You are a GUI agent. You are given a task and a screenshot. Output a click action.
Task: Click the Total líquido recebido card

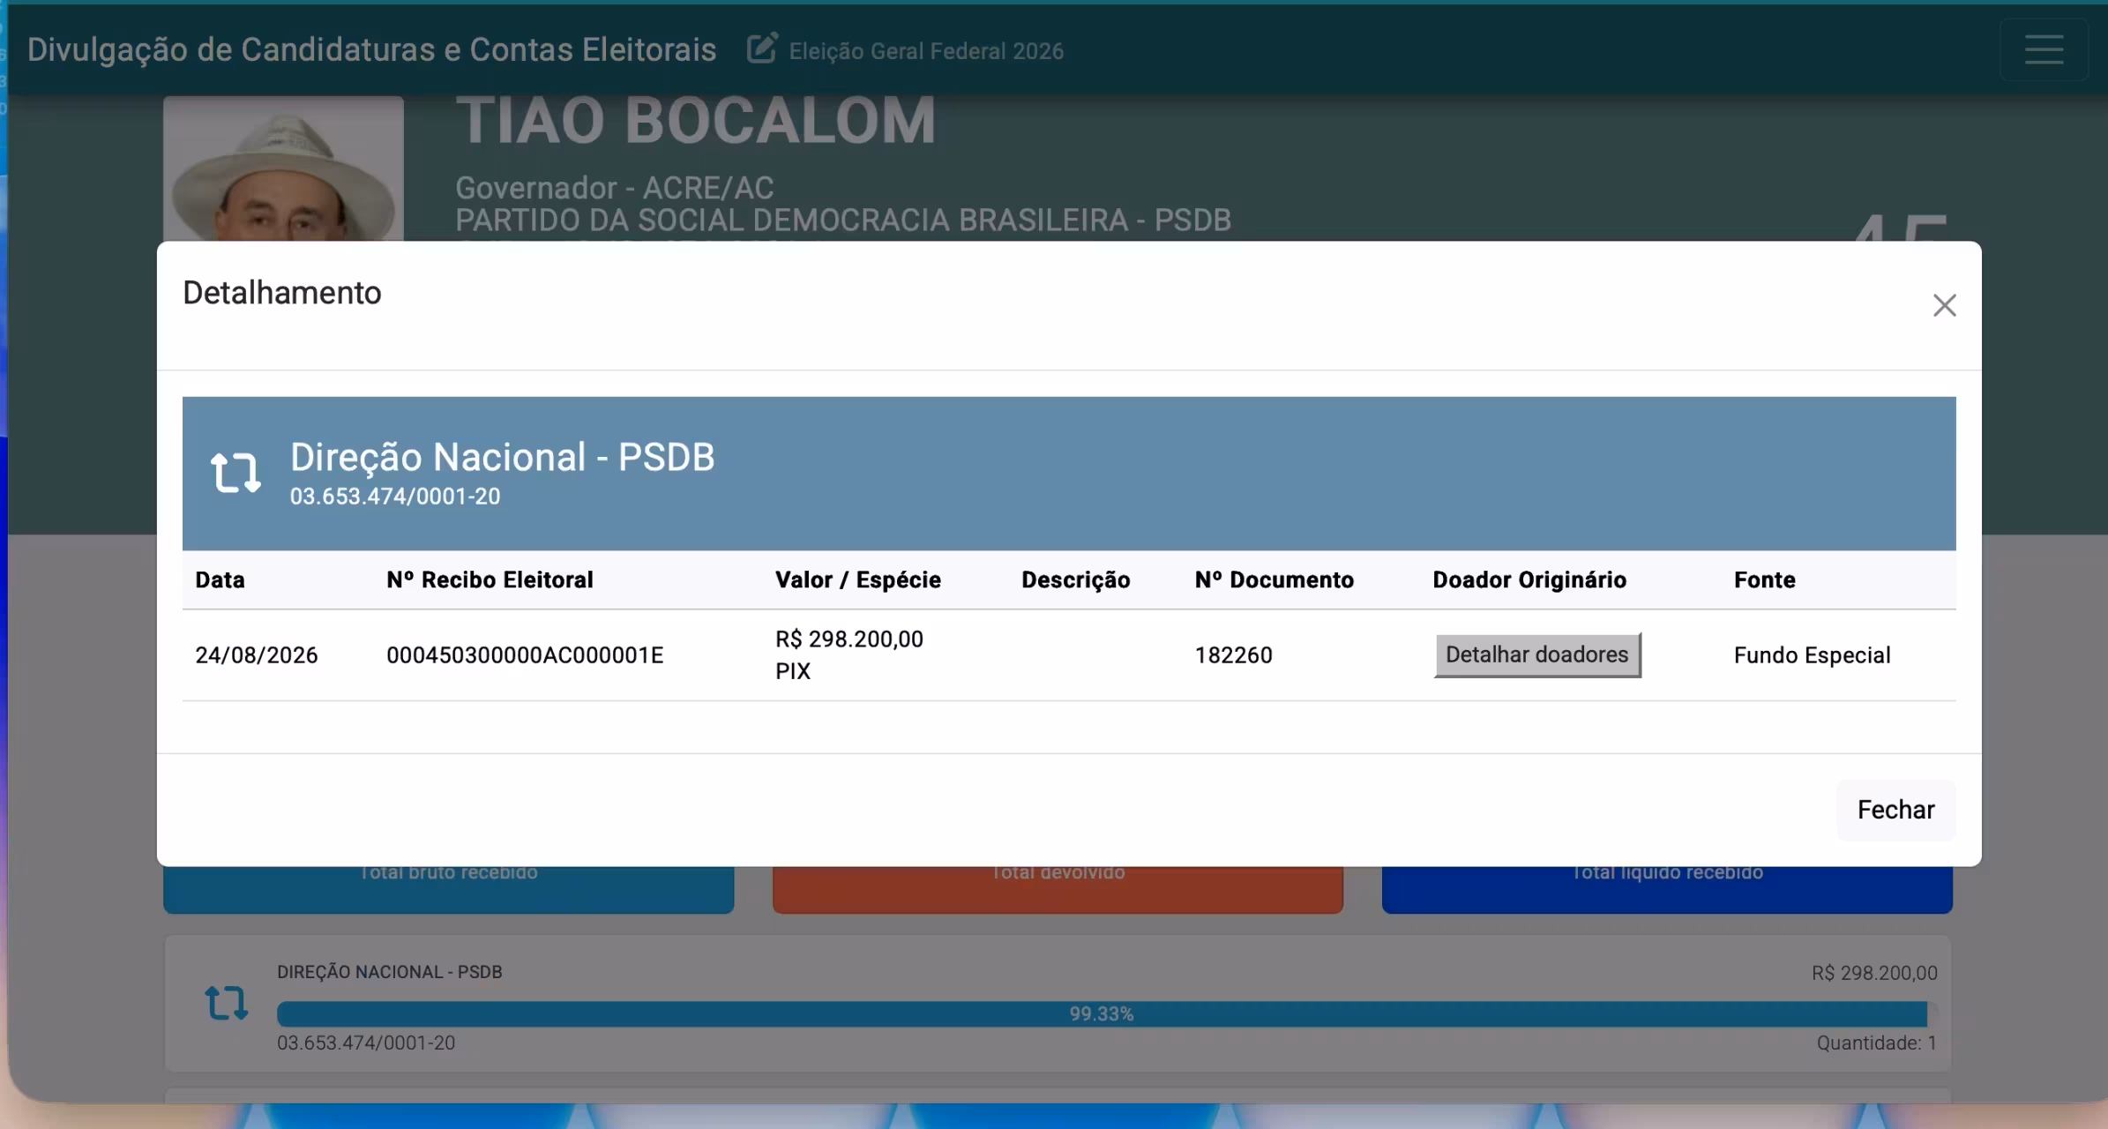(x=1667, y=889)
